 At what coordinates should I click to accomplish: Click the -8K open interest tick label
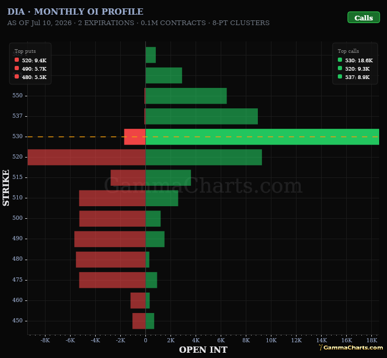pyautogui.click(x=45, y=340)
